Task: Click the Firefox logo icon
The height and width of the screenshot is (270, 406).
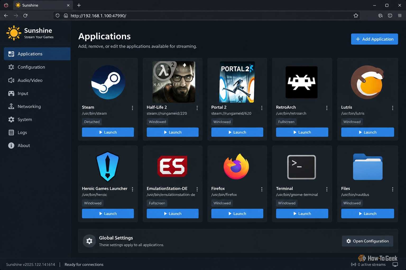Action: [237, 166]
